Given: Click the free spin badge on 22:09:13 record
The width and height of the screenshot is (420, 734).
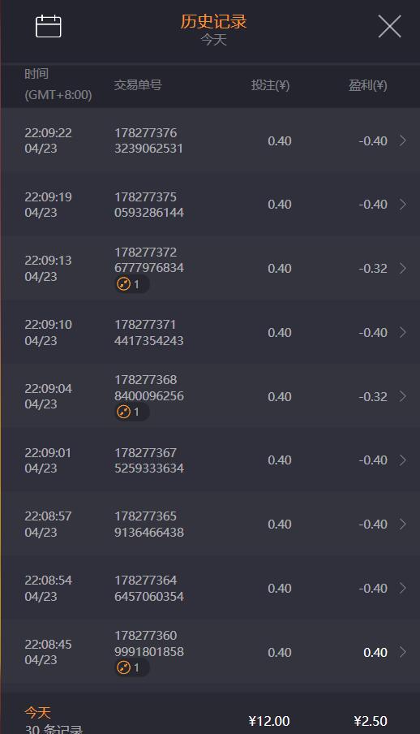Looking at the screenshot, I should click(131, 284).
